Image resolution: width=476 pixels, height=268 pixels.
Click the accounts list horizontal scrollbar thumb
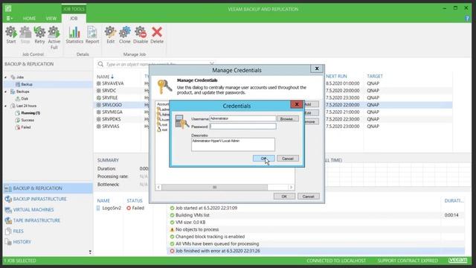coord(214,187)
